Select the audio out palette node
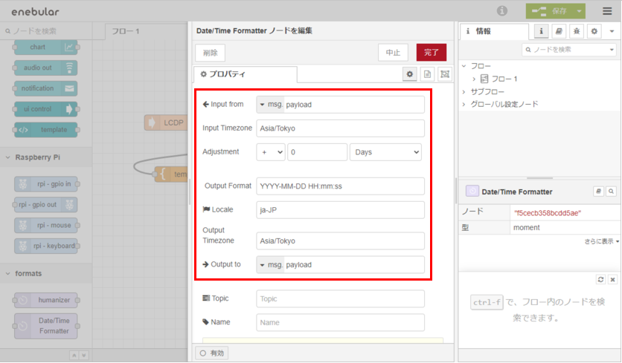This screenshot has width=622, height=363. tap(45, 68)
